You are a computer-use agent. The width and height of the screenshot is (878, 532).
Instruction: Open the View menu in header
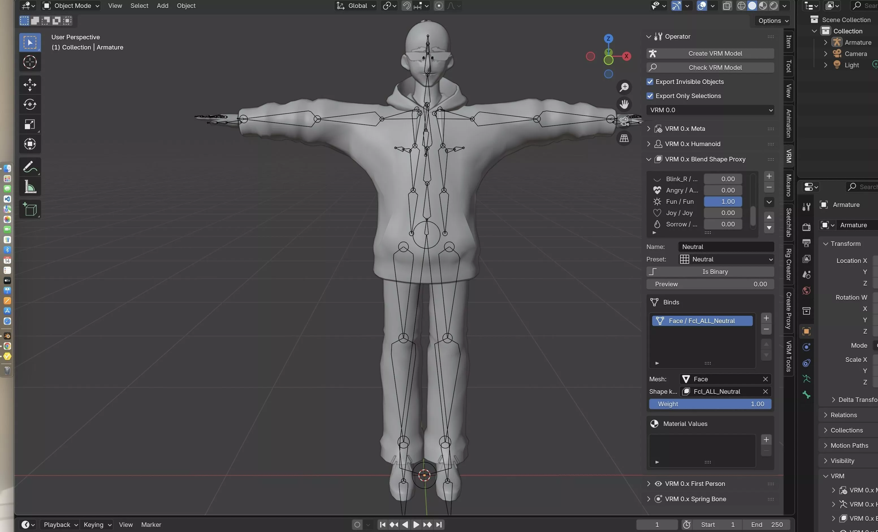click(115, 6)
